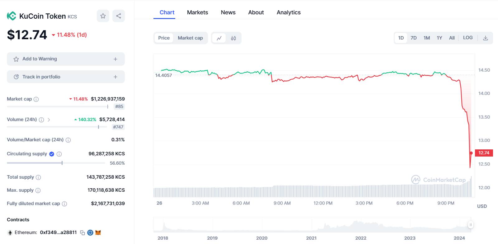Add KuCoin Token to favorites with star button
Image resolution: width=498 pixels, height=244 pixels.
click(x=103, y=16)
